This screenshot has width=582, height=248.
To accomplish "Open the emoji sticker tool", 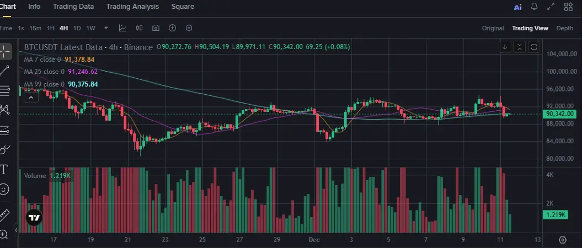I will (x=4, y=189).
